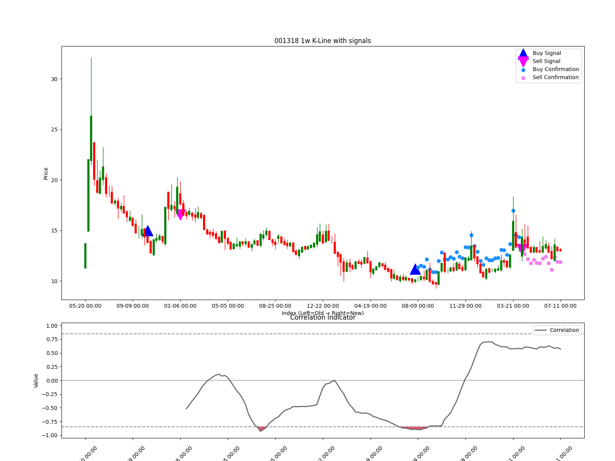
Task: Click the chart title '001318 1w K-Line with signals'
Action: point(322,41)
